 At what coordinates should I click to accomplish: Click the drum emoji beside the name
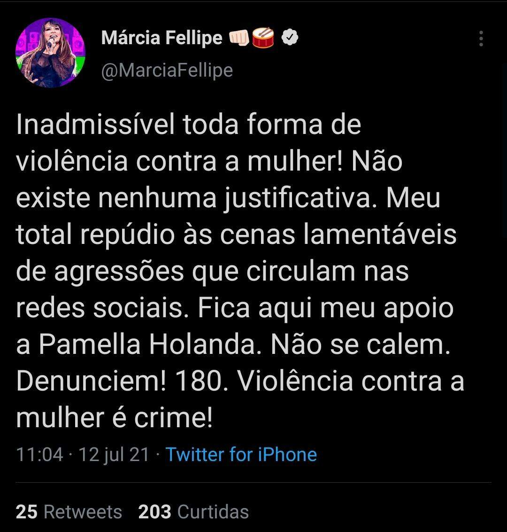coord(263,38)
